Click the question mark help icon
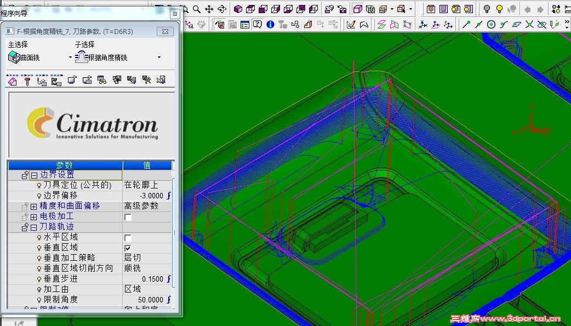 (x=258, y=25)
